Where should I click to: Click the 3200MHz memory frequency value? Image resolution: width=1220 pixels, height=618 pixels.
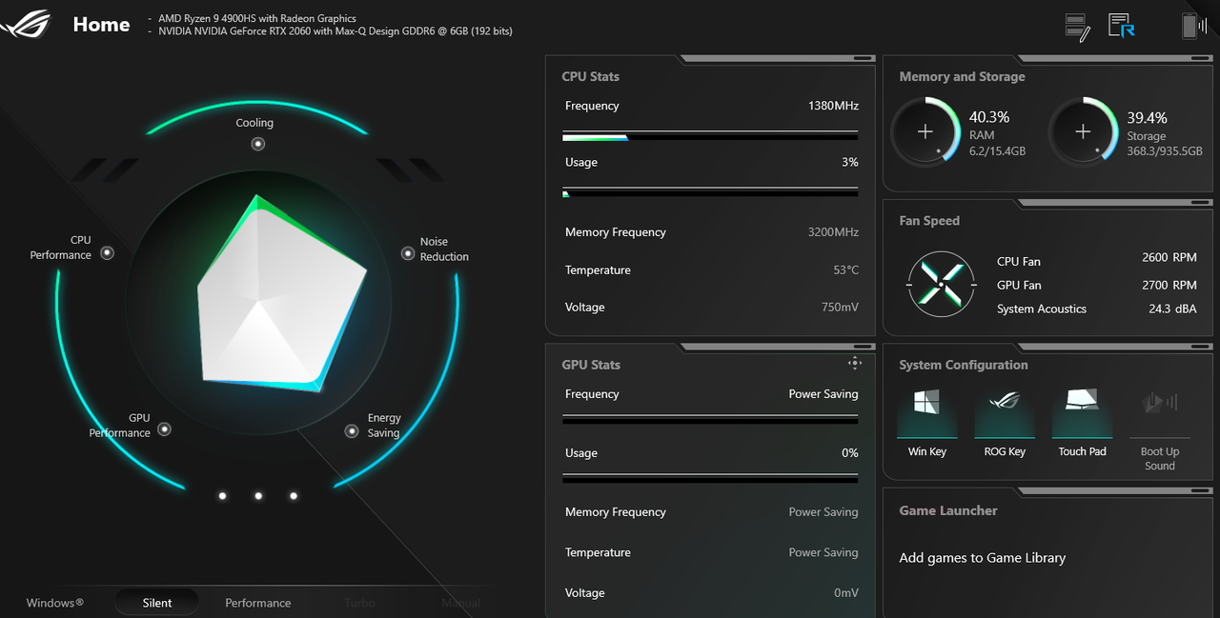(x=833, y=232)
